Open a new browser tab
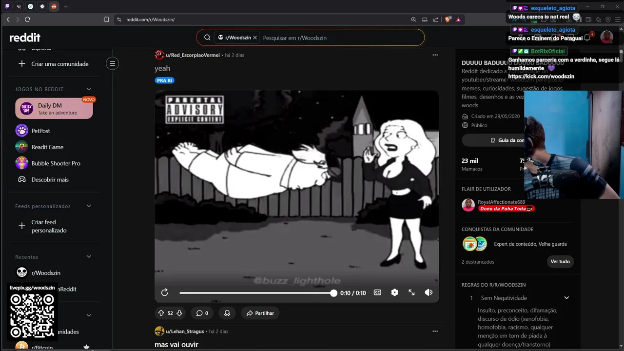 pyautogui.click(x=66, y=6)
